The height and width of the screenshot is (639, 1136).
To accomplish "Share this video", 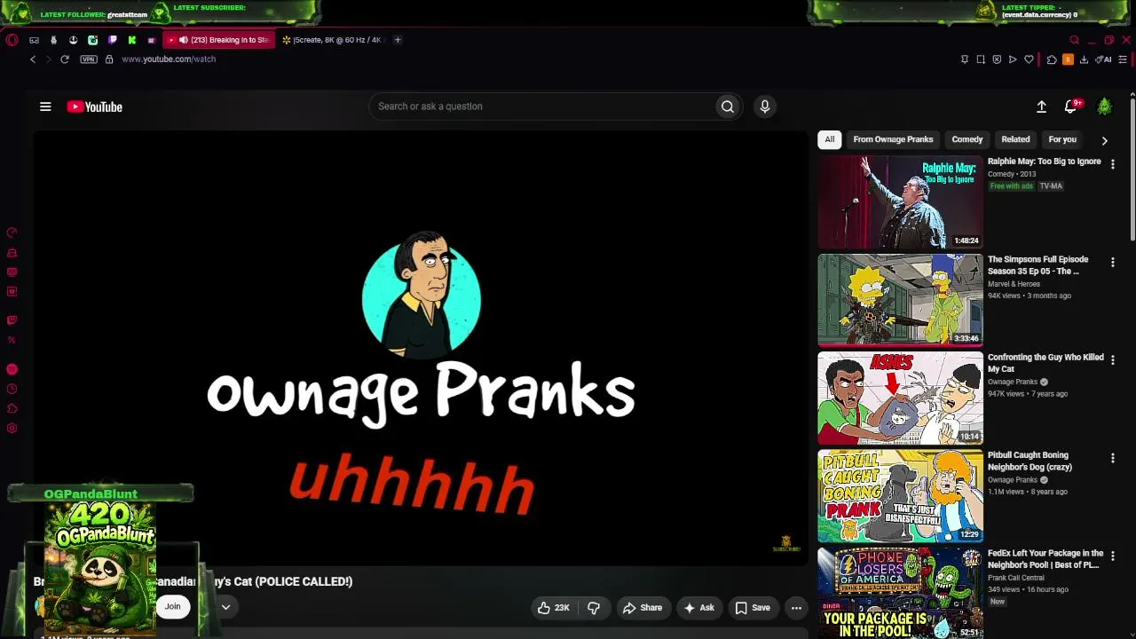I will tap(643, 608).
